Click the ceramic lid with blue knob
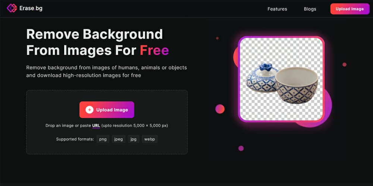This screenshot has width=373, height=186. (262, 78)
